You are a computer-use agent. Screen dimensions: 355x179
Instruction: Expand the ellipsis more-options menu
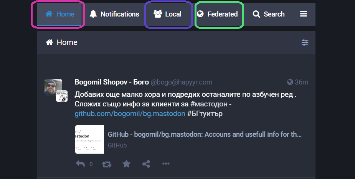coord(166,164)
